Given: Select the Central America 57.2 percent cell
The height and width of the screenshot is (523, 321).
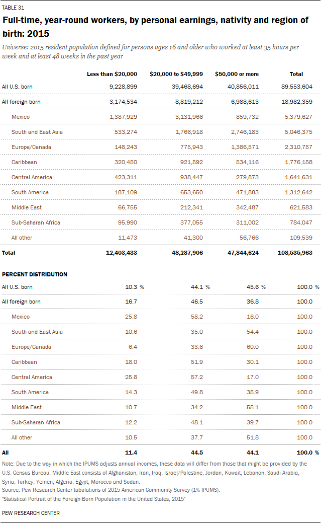Looking at the screenshot, I should (x=196, y=377).
